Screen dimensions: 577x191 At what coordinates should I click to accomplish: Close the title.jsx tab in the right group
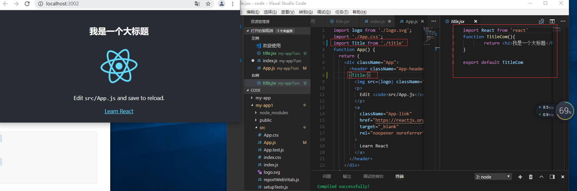(x=476, y=21)
